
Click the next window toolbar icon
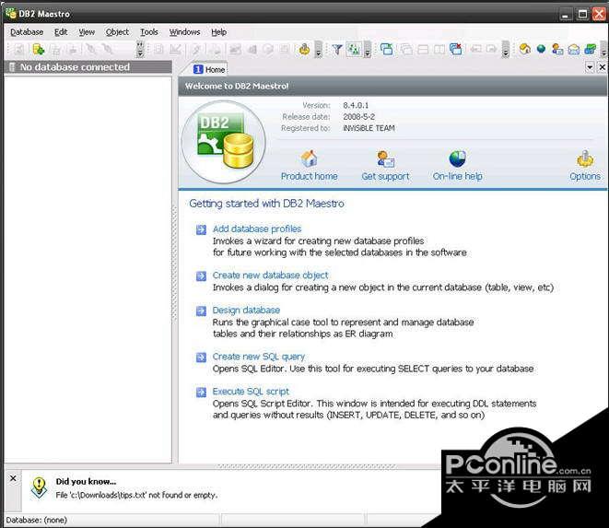(492, 50)
